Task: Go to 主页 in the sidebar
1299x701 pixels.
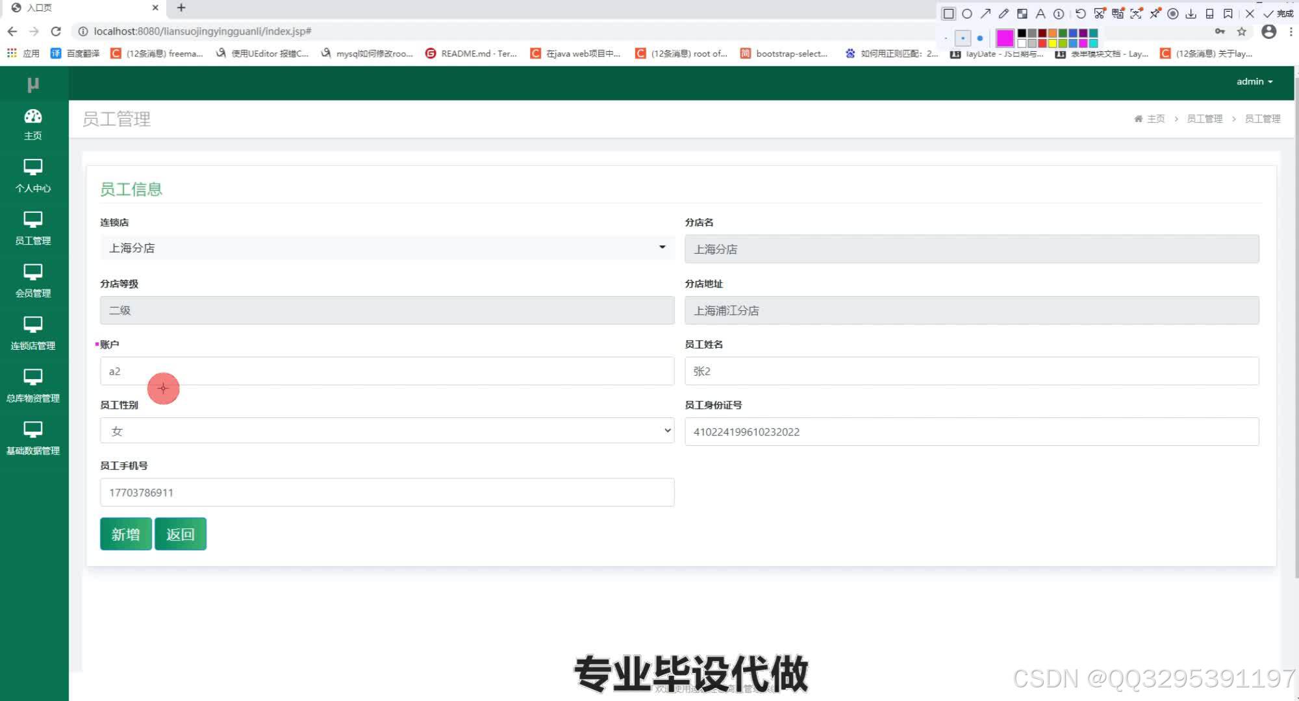Action: [33, 125]
